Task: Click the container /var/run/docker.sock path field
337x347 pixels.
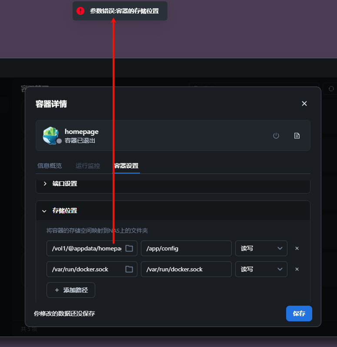Action: pos(186,269)
